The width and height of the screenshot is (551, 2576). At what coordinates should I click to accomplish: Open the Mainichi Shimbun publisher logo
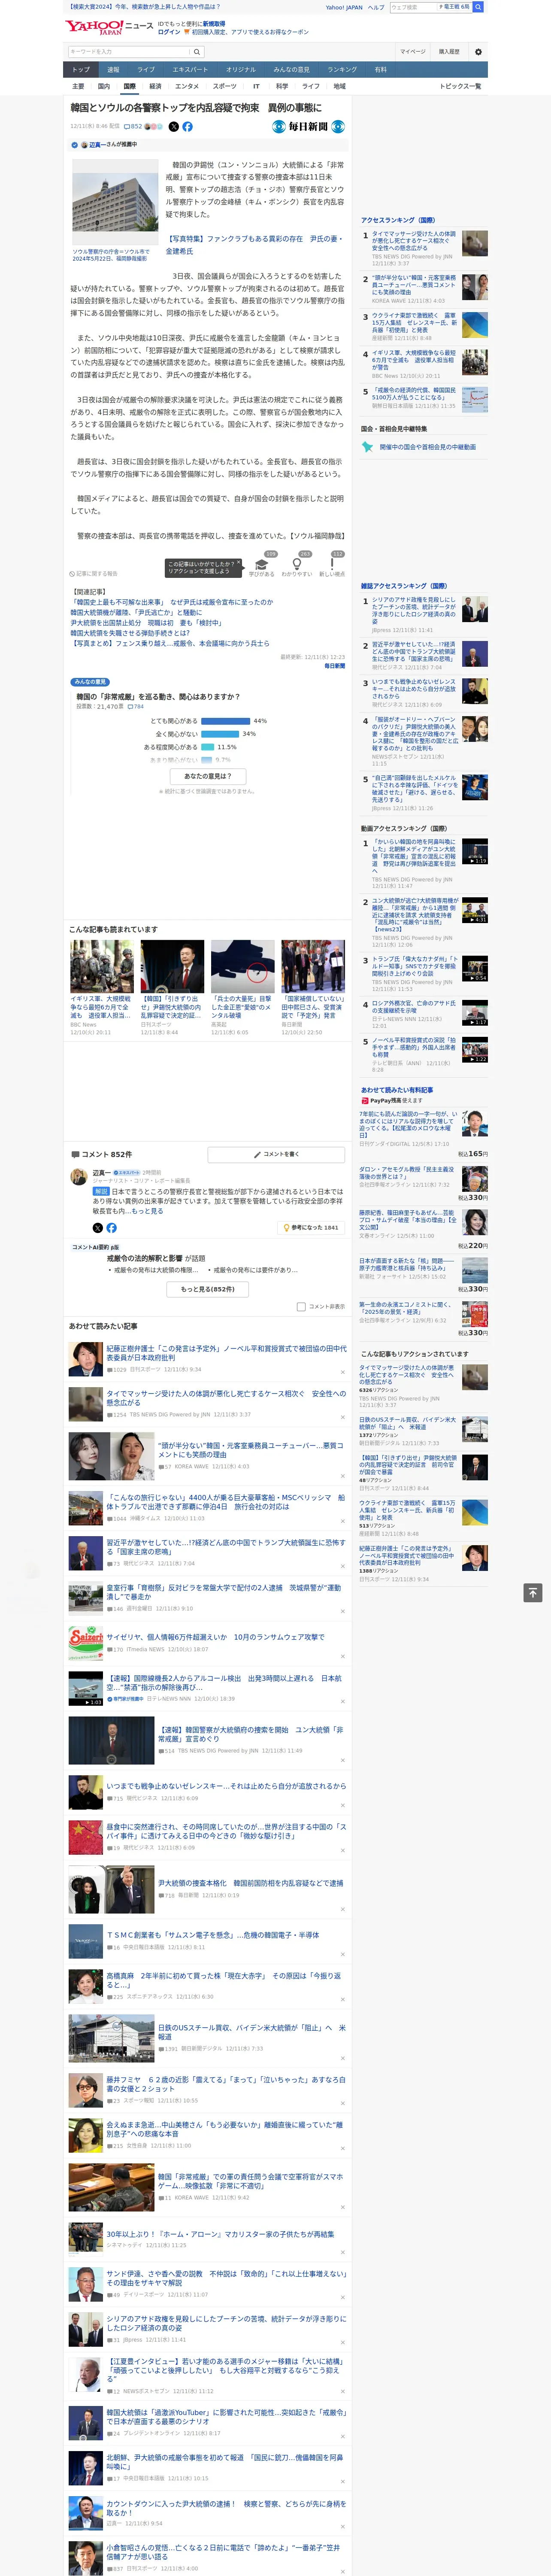[308, 127]
